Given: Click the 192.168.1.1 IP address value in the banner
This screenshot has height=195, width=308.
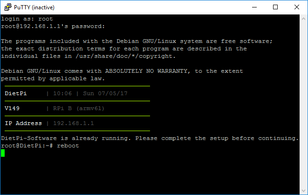Looking at the screenshot, I should click(74, 123).
